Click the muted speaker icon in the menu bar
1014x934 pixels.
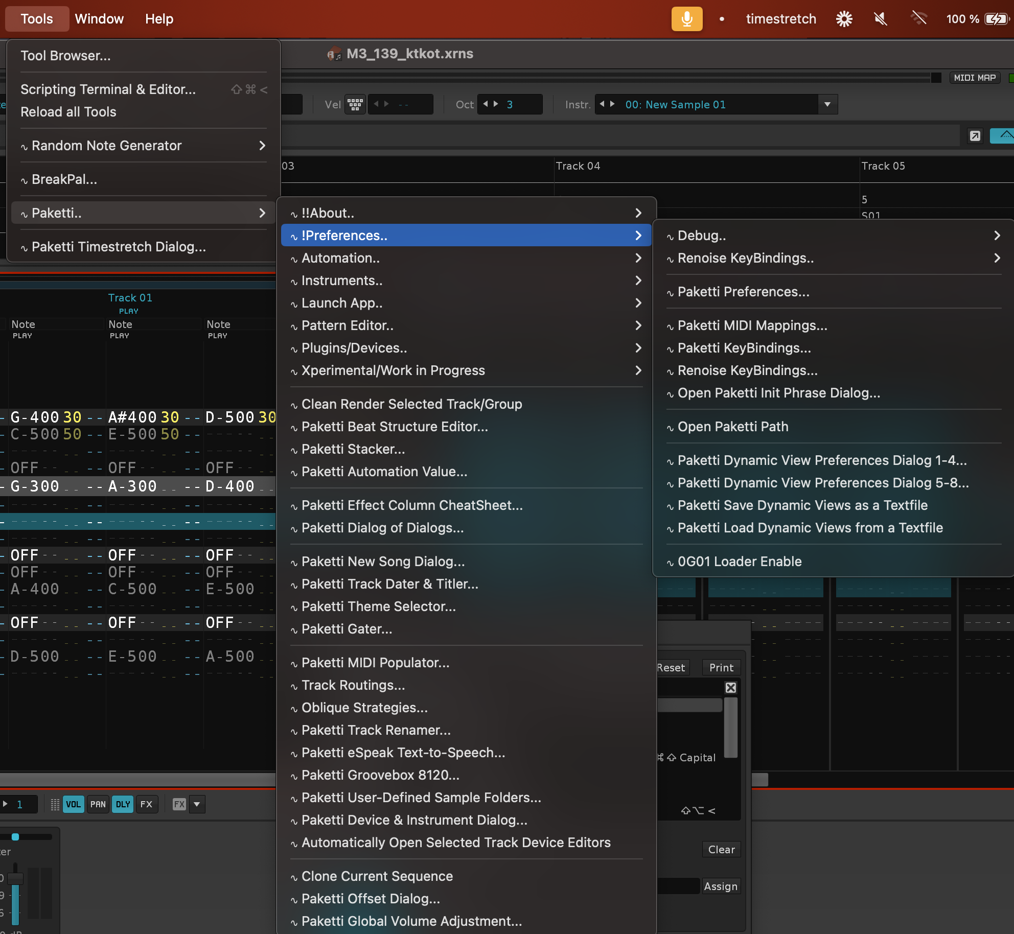point(880,19)
